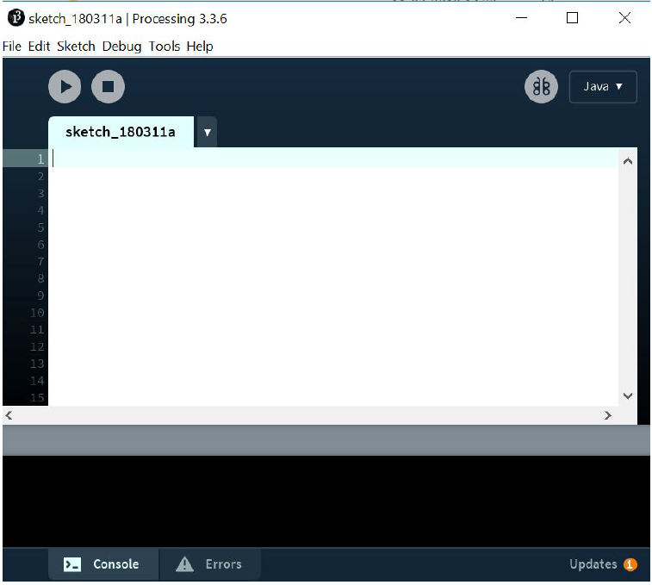The image size is (652, 585).
Task: Run the sketch with the Play button
Action: 65,86
